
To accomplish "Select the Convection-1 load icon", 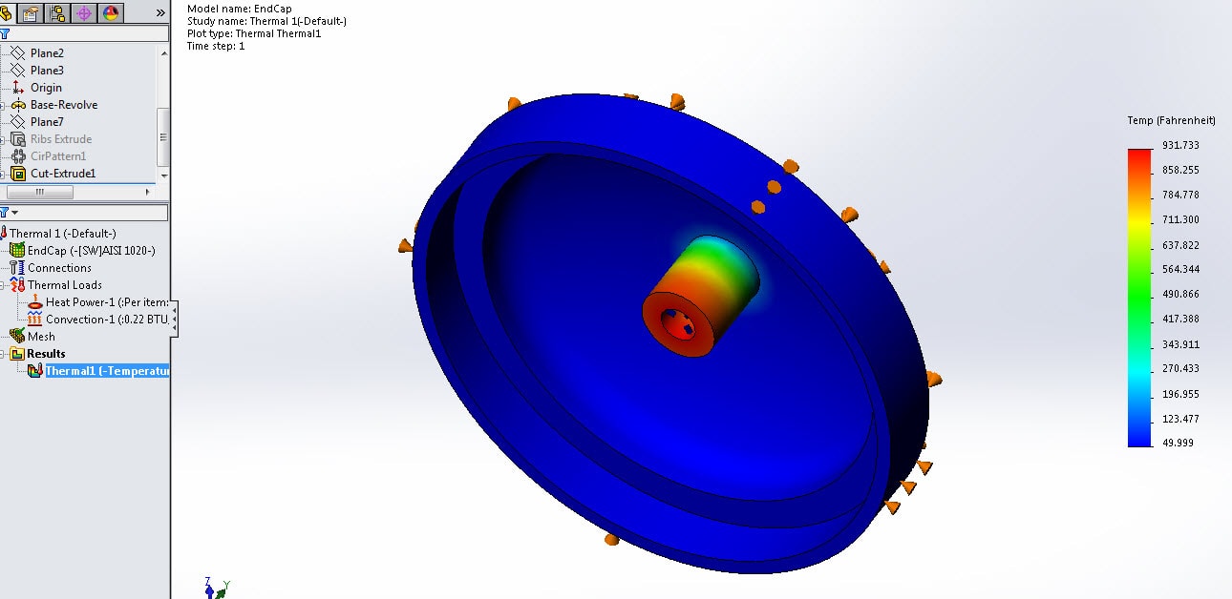I will (x=35, y=320).
